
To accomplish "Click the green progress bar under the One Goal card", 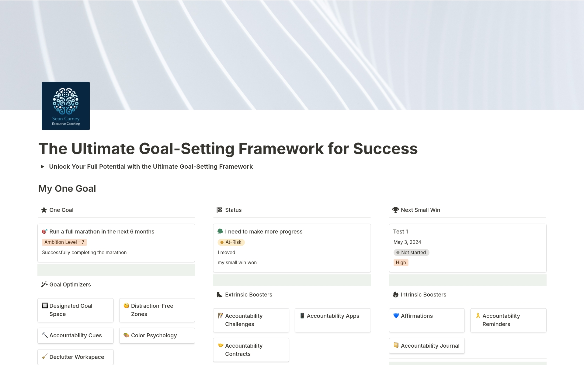I will 116,270.
